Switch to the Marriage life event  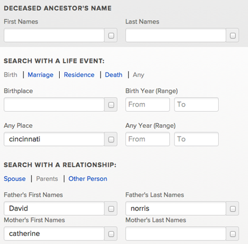41,75
